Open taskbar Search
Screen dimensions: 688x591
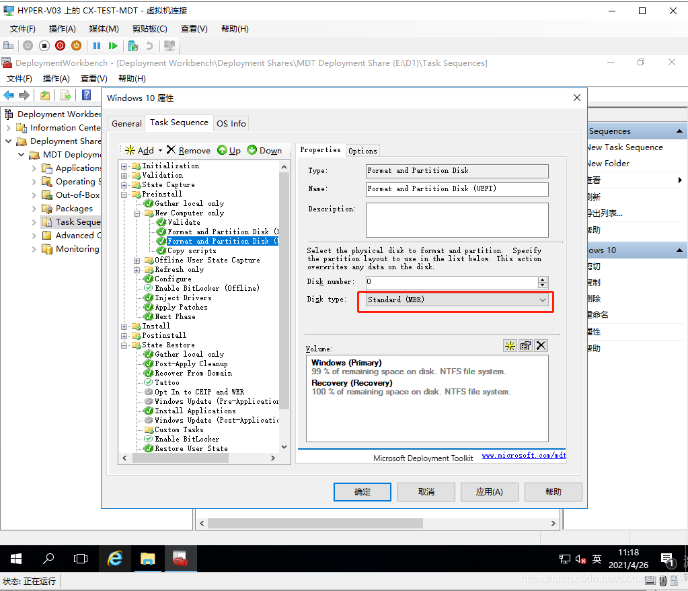pyautogui.click(x=48, y=559)
